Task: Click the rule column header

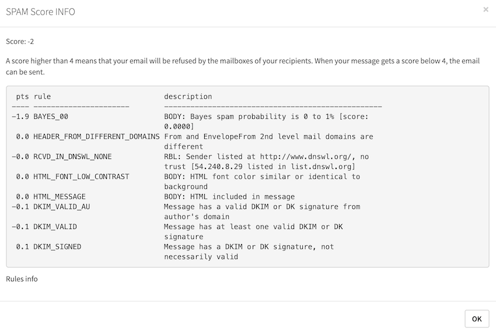Action: pos(42,96)
